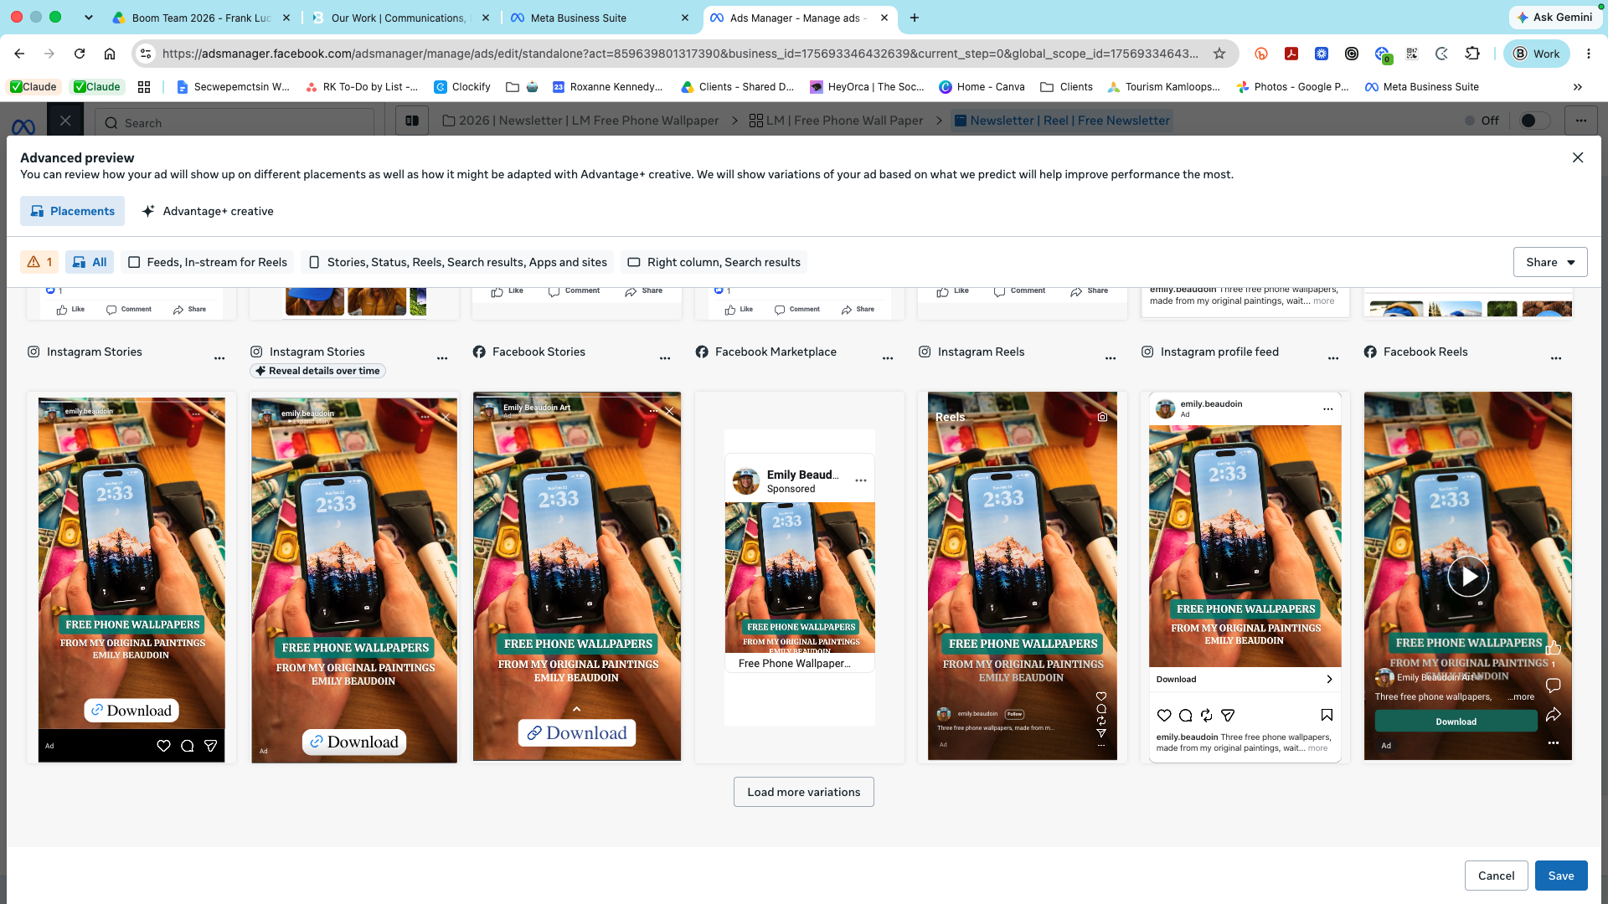Reload the page with the refresh icon

[80, 54]
